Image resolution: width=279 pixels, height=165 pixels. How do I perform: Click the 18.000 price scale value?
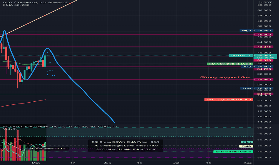click(x=264, y=111)
